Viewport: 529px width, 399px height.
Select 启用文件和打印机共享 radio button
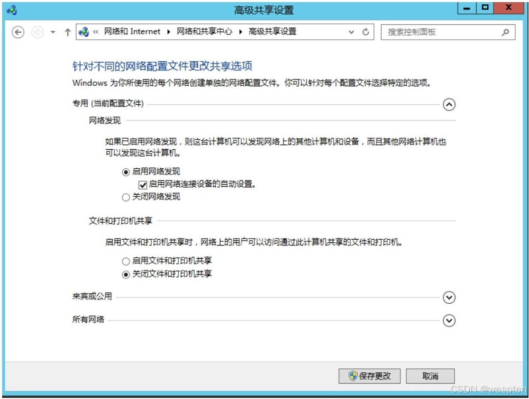point(126,261)
